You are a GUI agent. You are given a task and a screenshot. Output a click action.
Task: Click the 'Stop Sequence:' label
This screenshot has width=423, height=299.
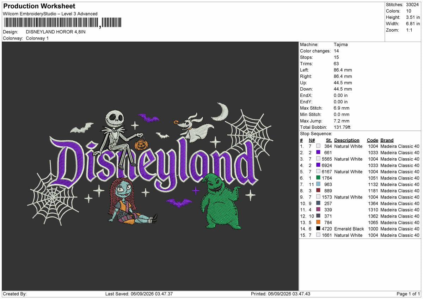pyautogui.click(x=316, y=134)
